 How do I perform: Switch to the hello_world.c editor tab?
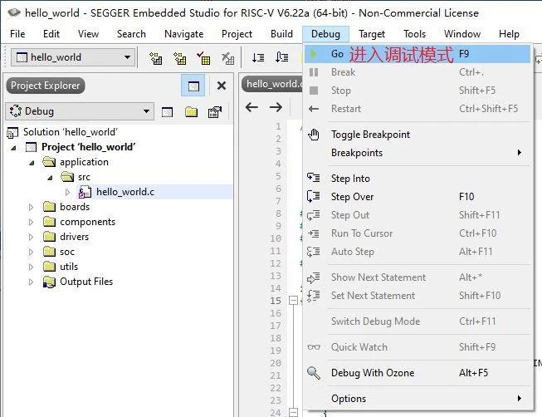[272, 84]
